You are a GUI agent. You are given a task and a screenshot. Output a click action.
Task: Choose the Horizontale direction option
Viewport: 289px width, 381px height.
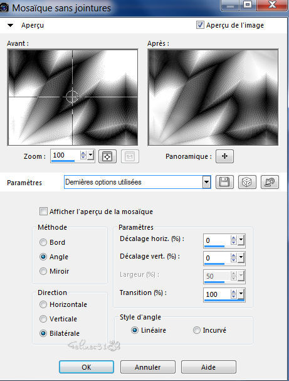43,304
